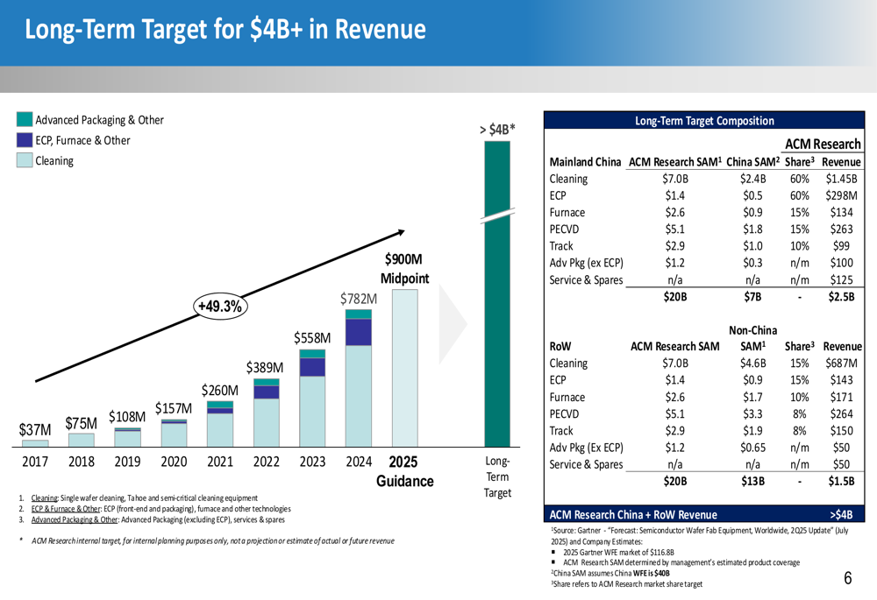The width and height of the screenshot is (877, 600).
Task: Select the '$2.5B' Mainland China revenue total
Action: 841,297
